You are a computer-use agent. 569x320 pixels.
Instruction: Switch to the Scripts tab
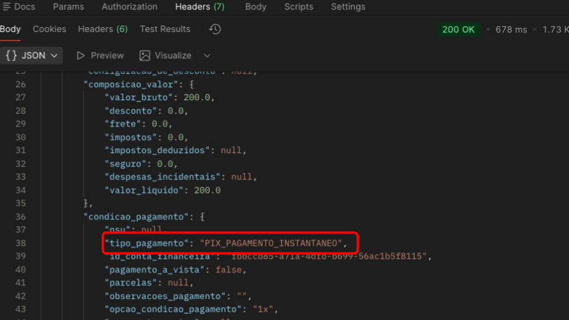pos(299,7)
